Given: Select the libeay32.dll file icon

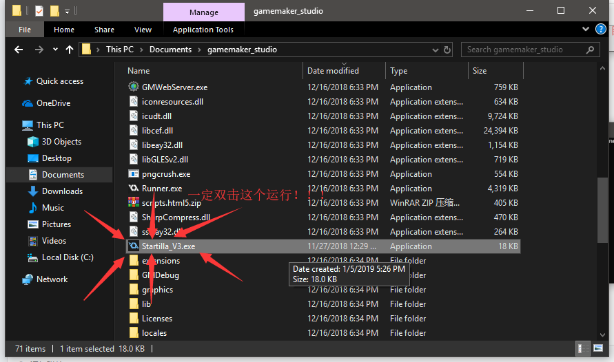Looking at the screenshot, I should [x=134, y=145].
